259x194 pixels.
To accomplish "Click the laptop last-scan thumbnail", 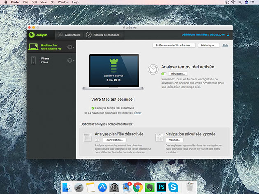I will (113, 72).
